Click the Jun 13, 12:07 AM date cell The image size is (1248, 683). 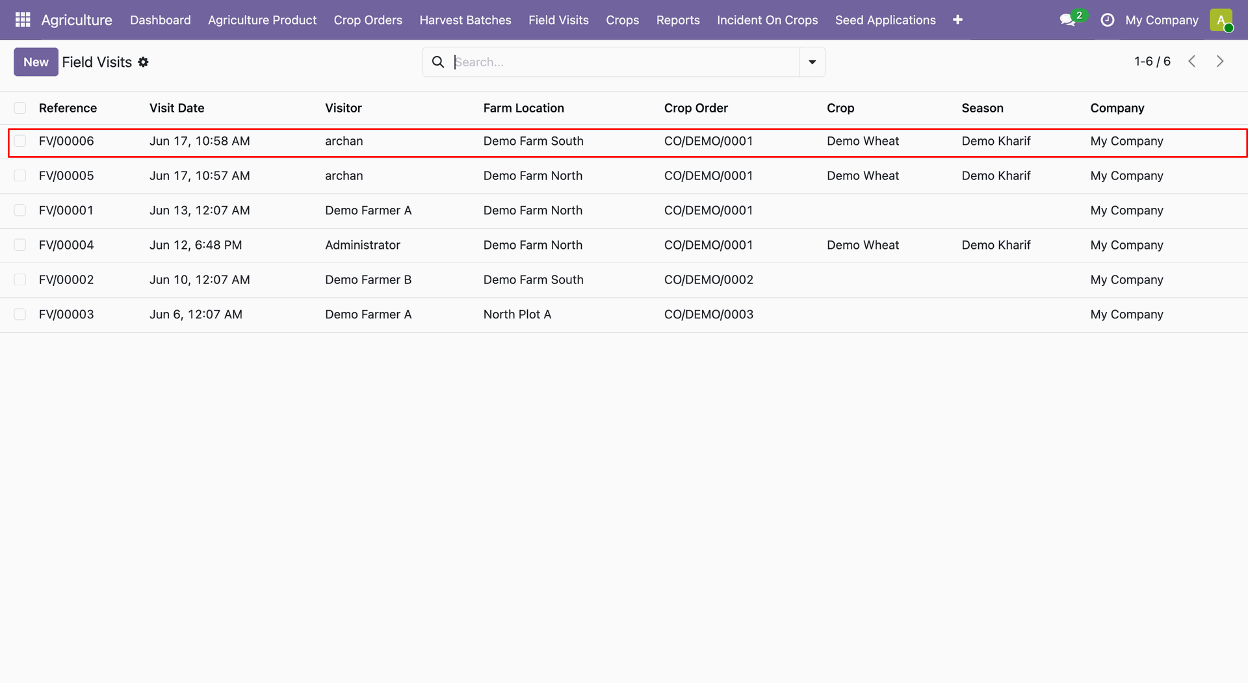(200, 211)
